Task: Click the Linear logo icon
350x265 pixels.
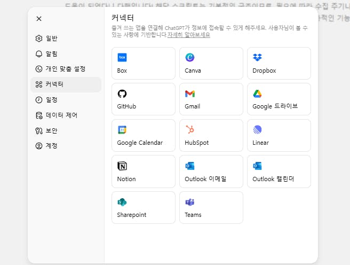Action: tap(257, 130)
